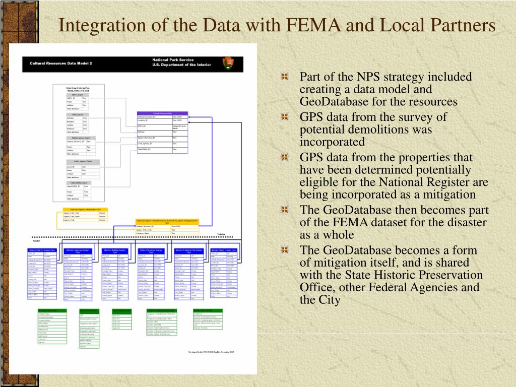Click the 'Cultural Resources Data Model 2' header text
Image resolution: width=516 pixels, height=387 pixels.
(x=61, y=63)
